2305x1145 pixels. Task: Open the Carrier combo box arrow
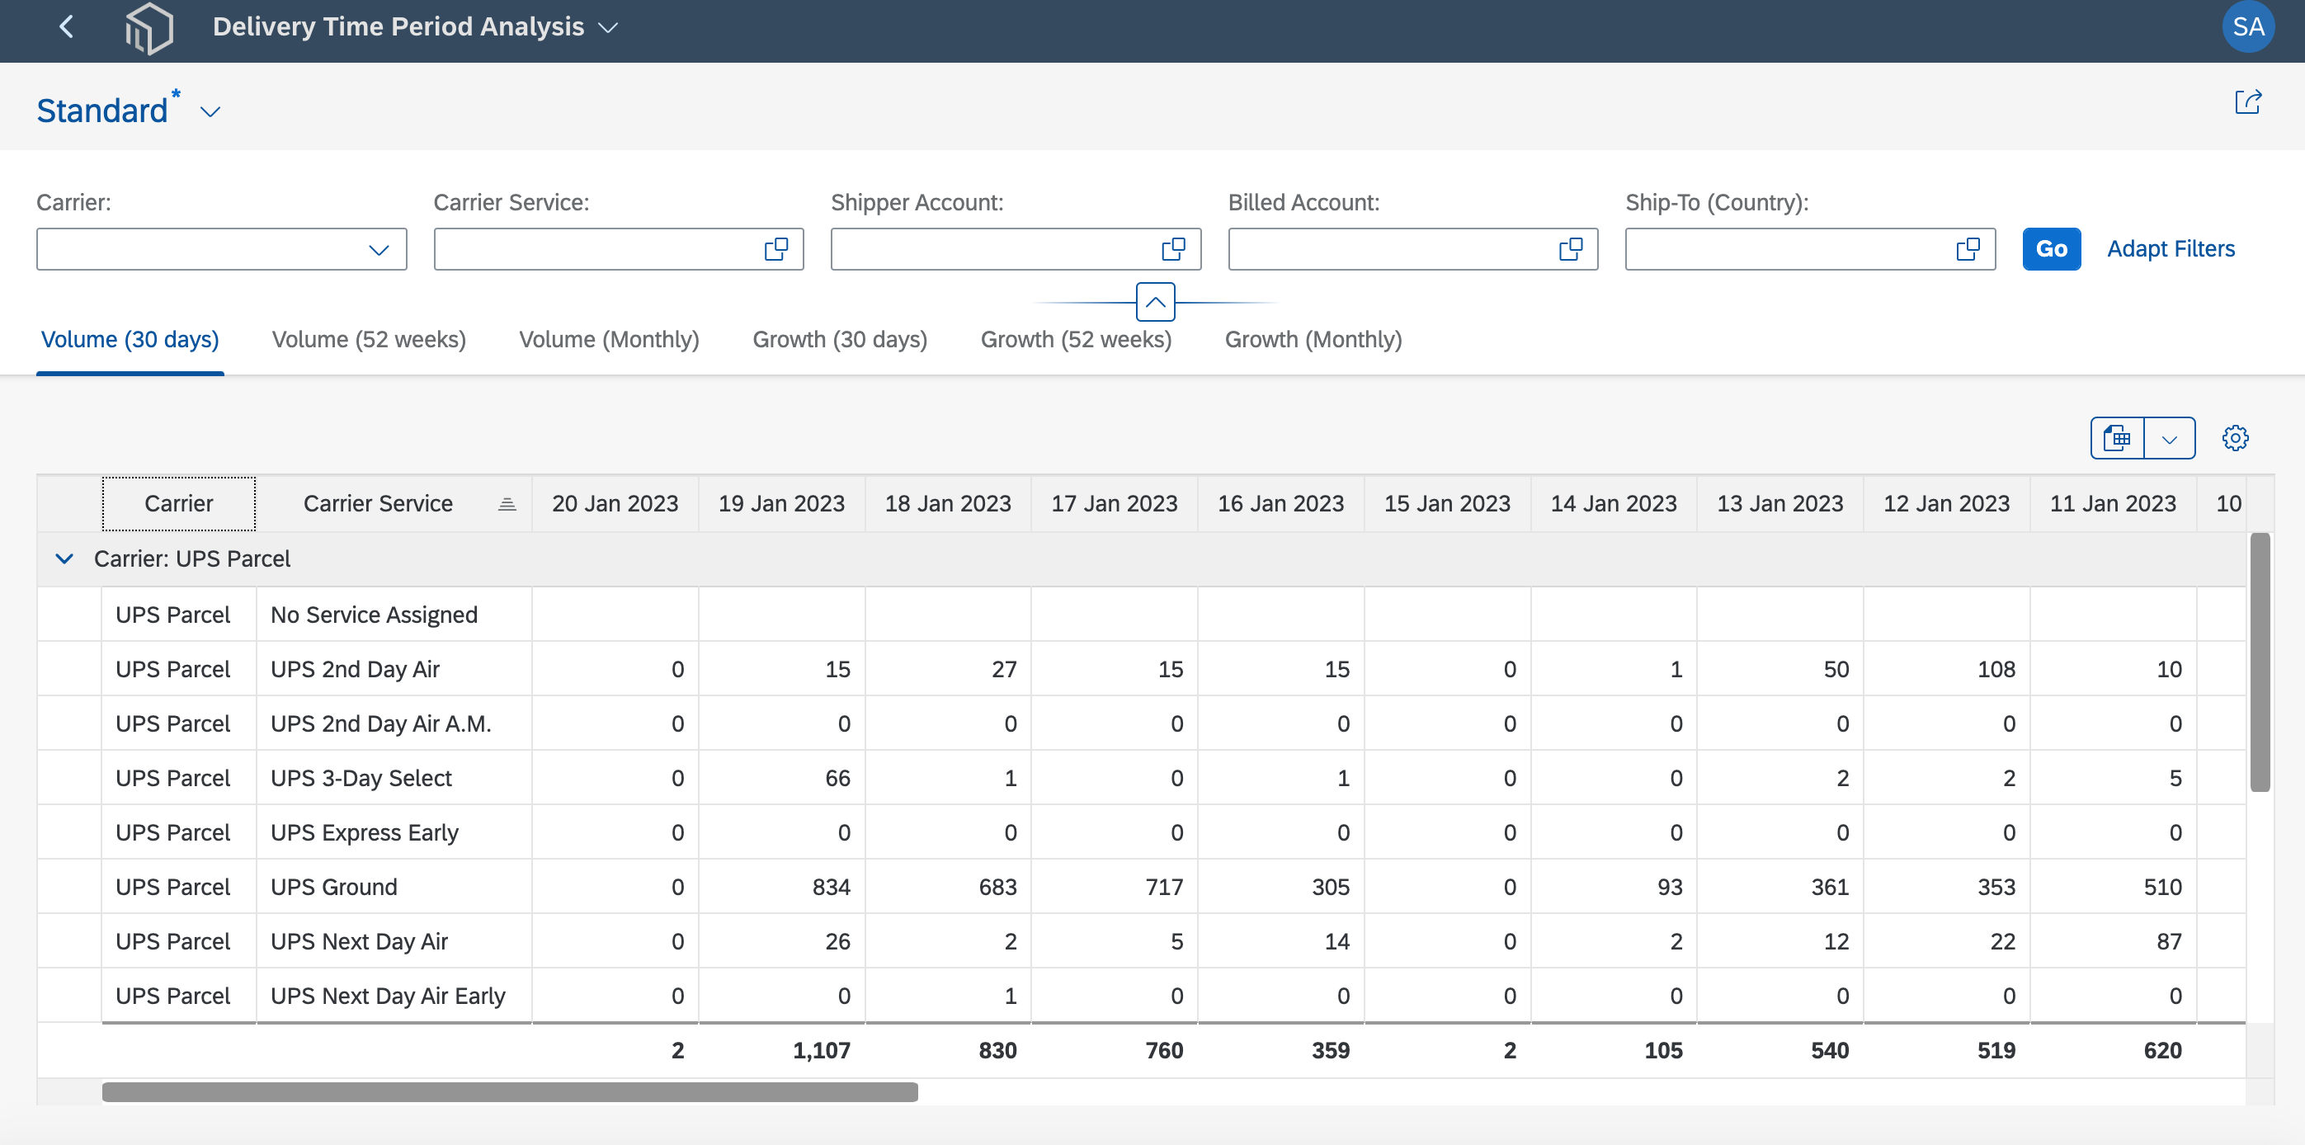(x=379, y=250)
